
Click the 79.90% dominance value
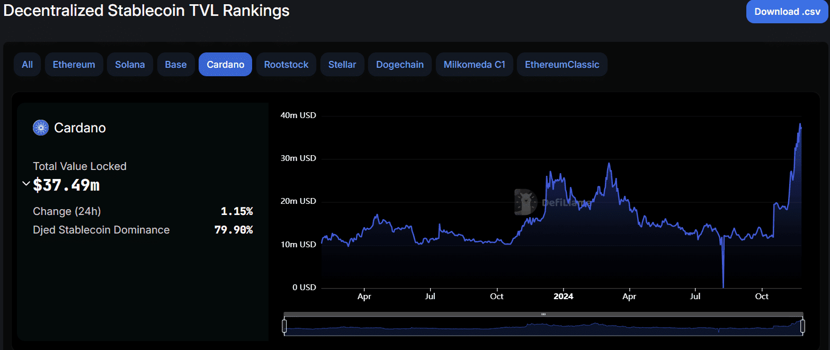click(x=234, y=230)
